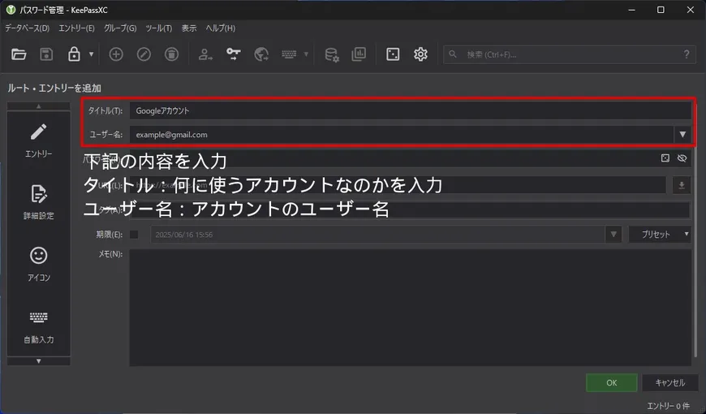Open database folder icon in toolbar

(x=19, y=54)
